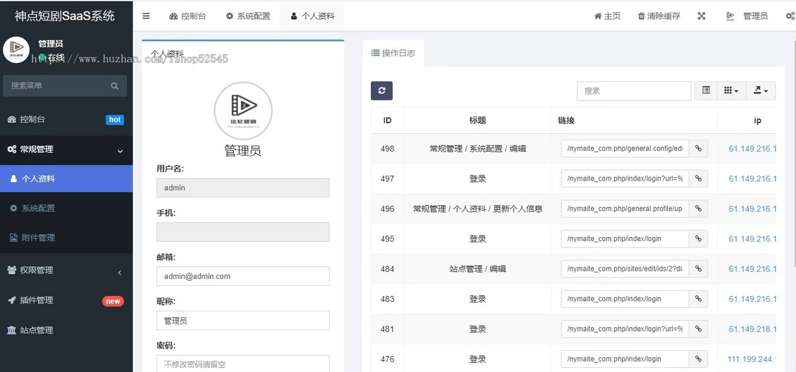Click the link icon in row 496

(x=698, y=209)
